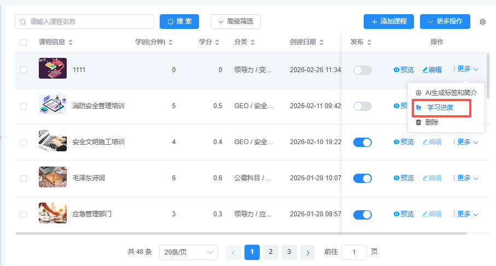This screenshot has width=496, height=266.
Task: Sort by 课程信息 column arrows
Action: [x=71, y=42]
